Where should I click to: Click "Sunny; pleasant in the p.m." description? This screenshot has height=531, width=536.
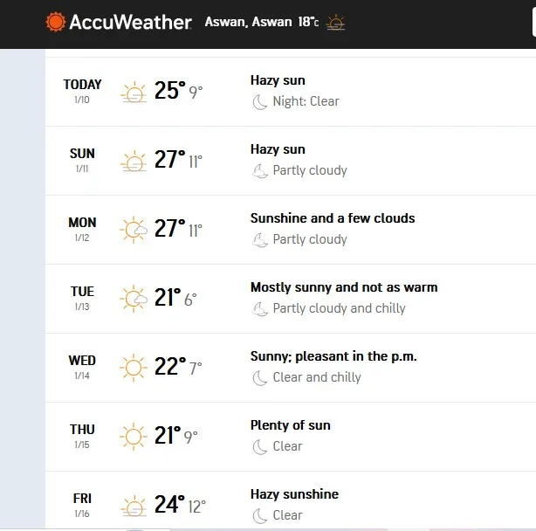coord(333,356)
